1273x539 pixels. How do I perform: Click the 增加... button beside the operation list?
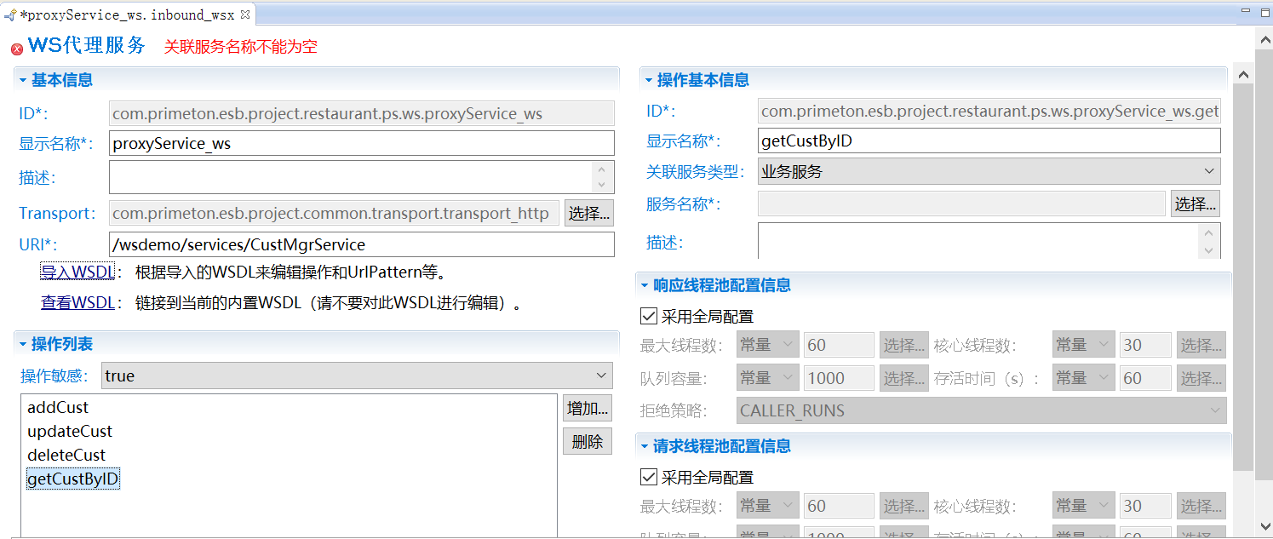tap(588, 408)
